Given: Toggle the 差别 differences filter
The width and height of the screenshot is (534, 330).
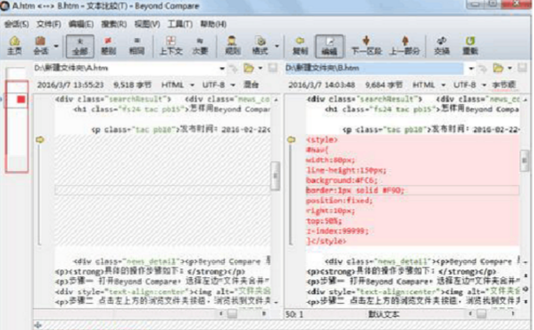Looking at the screenshot, I should point(109,46).
